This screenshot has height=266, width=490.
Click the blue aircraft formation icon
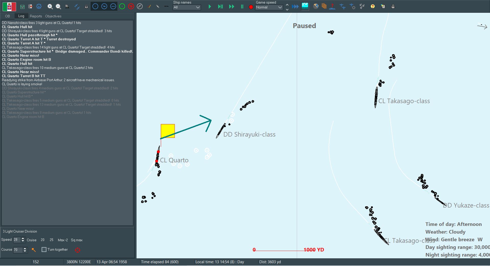(x=342, y=7)
